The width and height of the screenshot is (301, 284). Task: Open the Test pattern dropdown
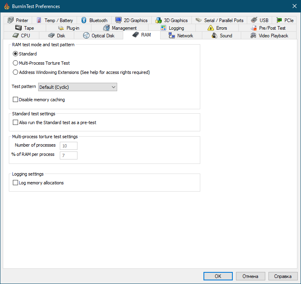(77, 87)
